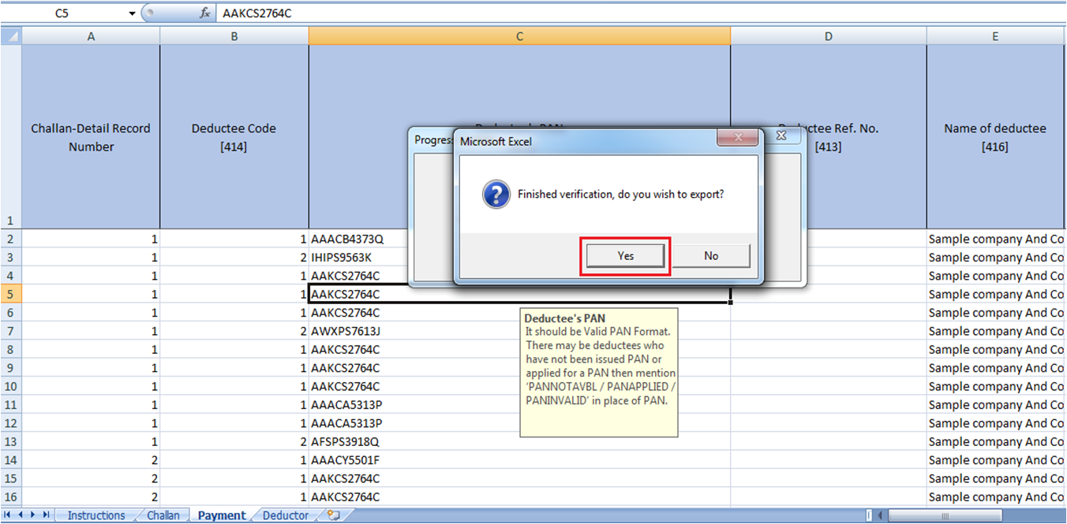Open the Name Box dropdown arrow

[131, 12]
